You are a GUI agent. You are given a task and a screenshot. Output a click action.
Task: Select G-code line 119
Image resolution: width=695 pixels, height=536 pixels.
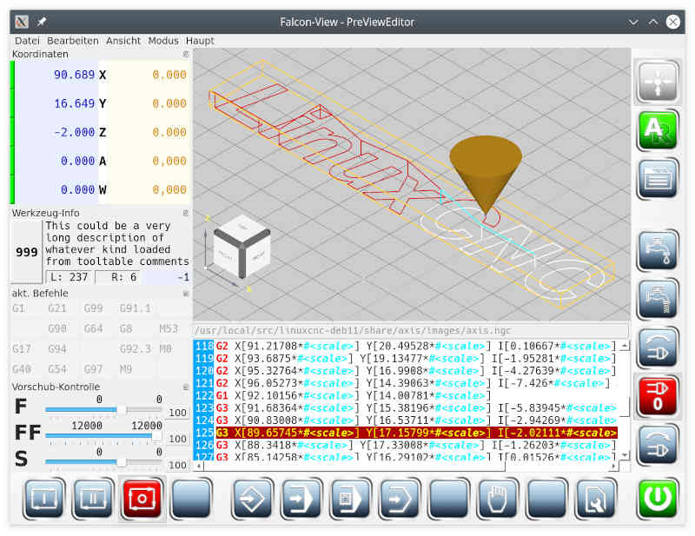[406, 358]
